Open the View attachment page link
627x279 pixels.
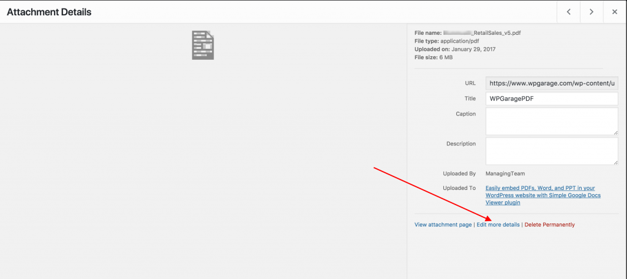coord(443,225)
